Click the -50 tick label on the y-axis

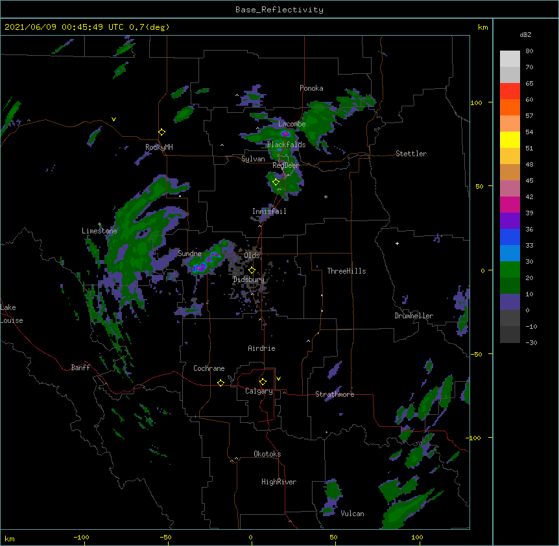tap(475, 354)
